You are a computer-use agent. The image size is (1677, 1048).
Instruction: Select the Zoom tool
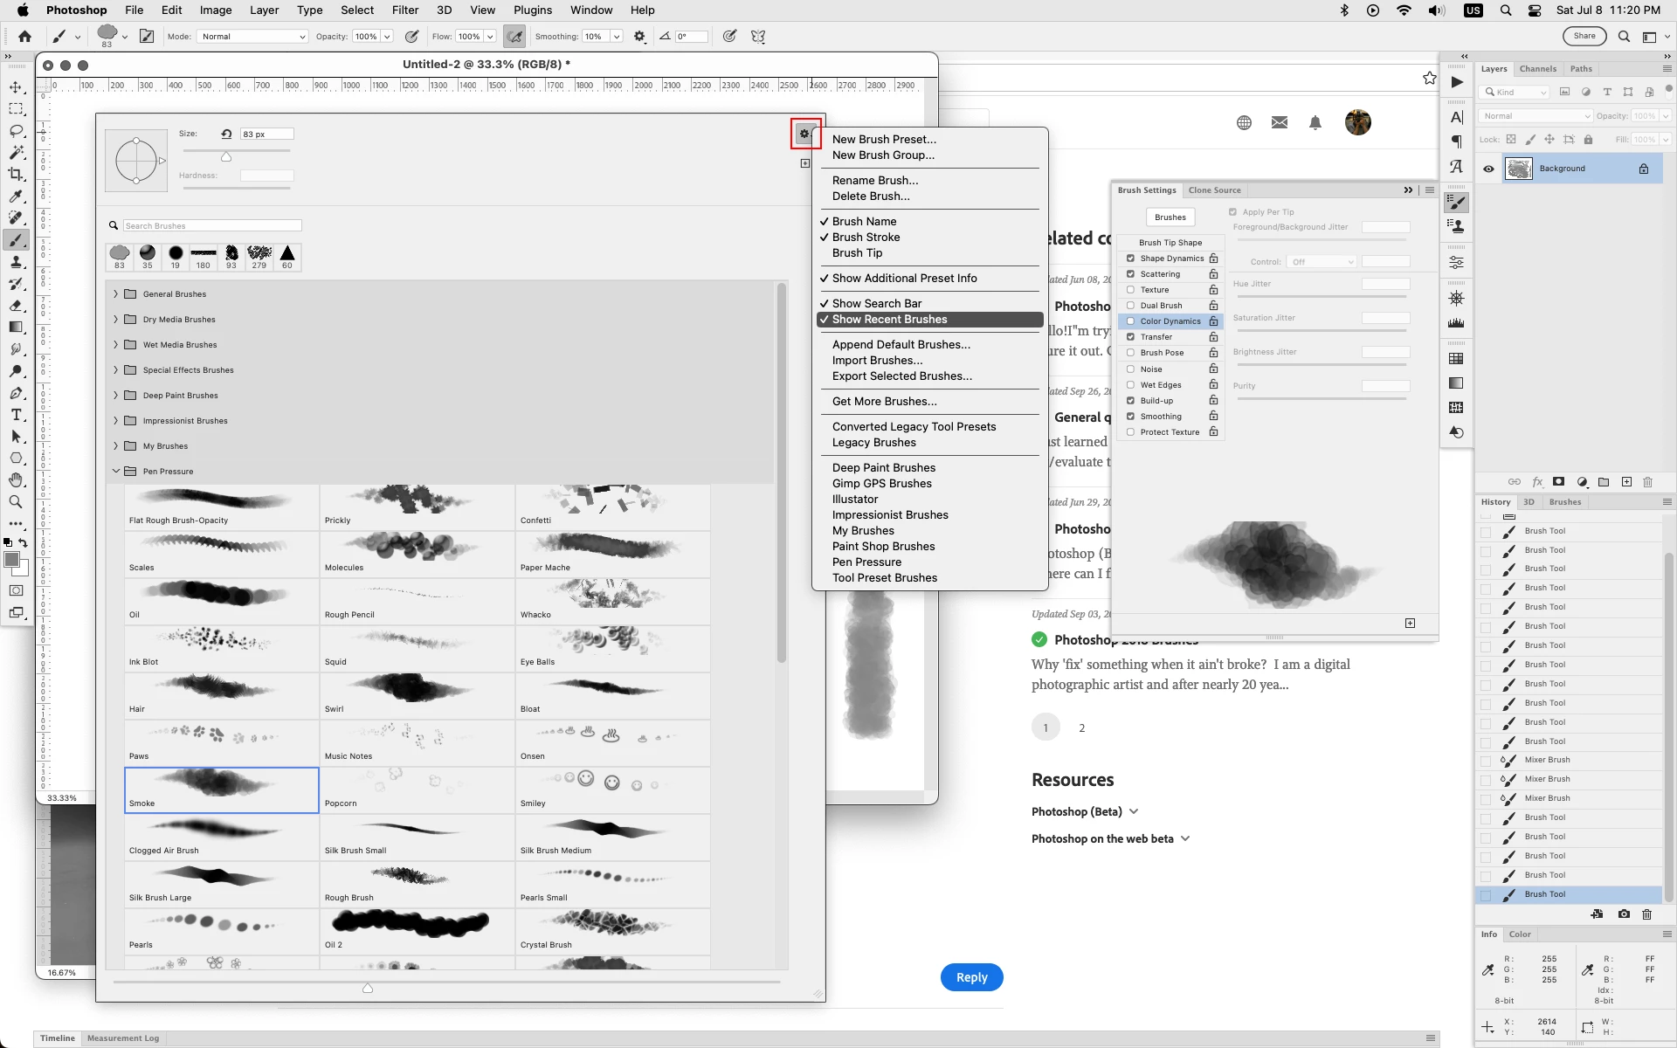click(x=16, y=502)
